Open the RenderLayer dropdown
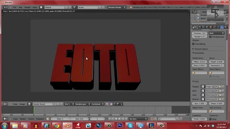Screen dimensions: 230x129 [82, 104]
